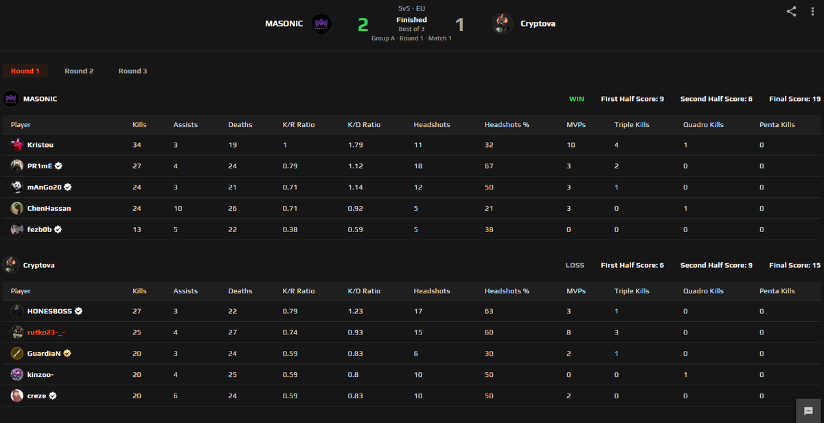Click MVPs header in Cryptova table
Screen dimensions: 824x423
pyautogui.click(x=575, y=291)
